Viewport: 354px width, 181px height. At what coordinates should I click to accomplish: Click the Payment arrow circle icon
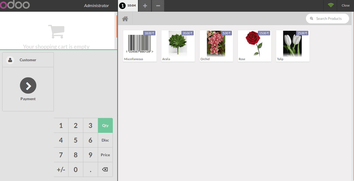point(28,85)
